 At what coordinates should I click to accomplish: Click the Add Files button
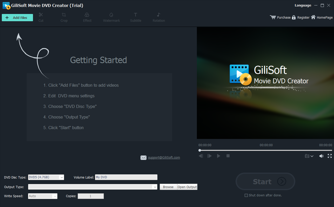17,18
